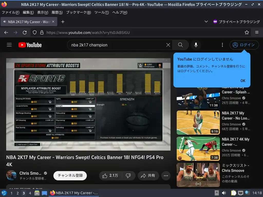
Task: Dismiss sign-in tooltip with OK
Action: pyautogui.click(x=243, y=81)
